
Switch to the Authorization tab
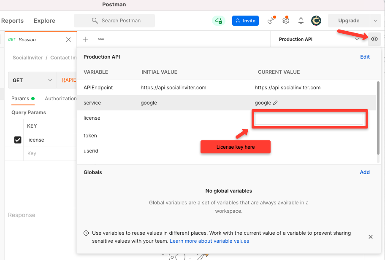click(x=61, y=99)
